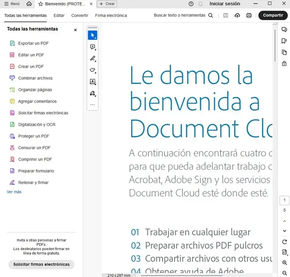This screenshot has width=290, height=277.
Task: Open the help question-mark icon
Action: (191, 4)
